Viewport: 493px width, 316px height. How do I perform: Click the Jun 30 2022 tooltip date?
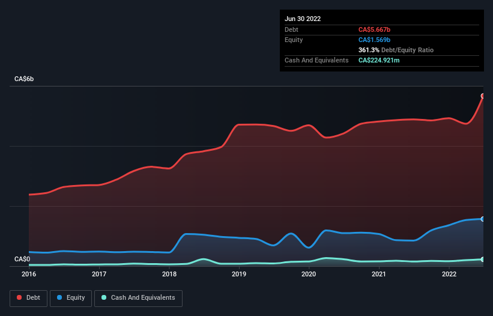click(303, 19)
